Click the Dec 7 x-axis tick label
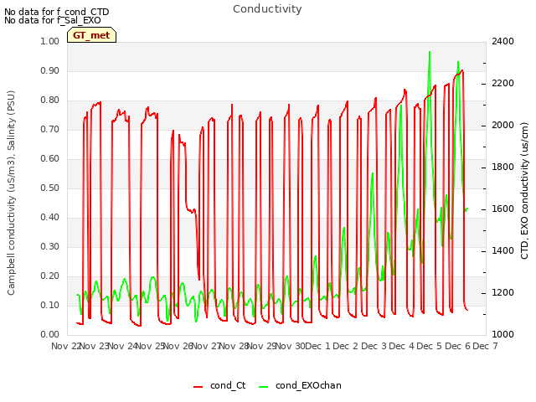536x402 pixels. [485, 346]
